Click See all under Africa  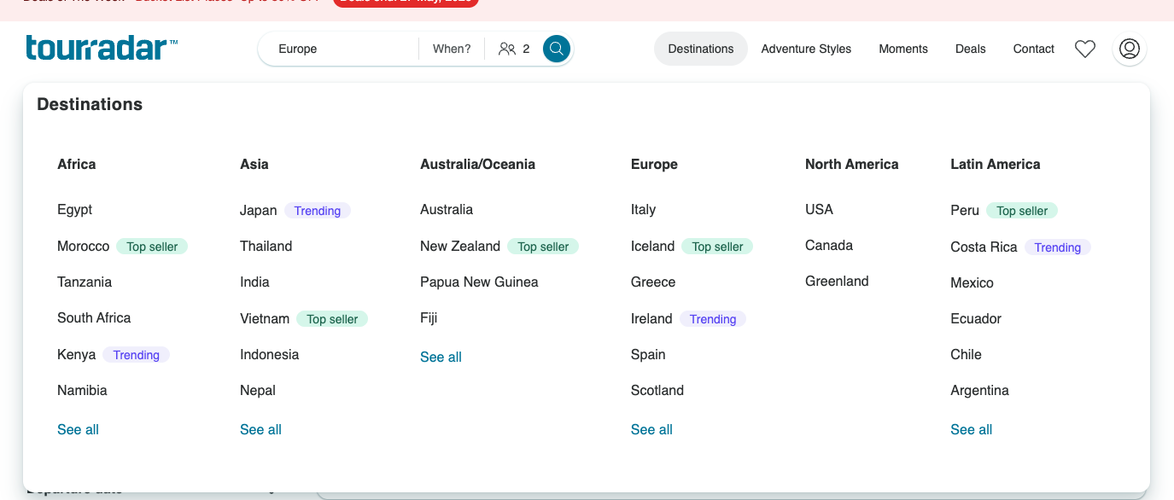tap(78, 429)
